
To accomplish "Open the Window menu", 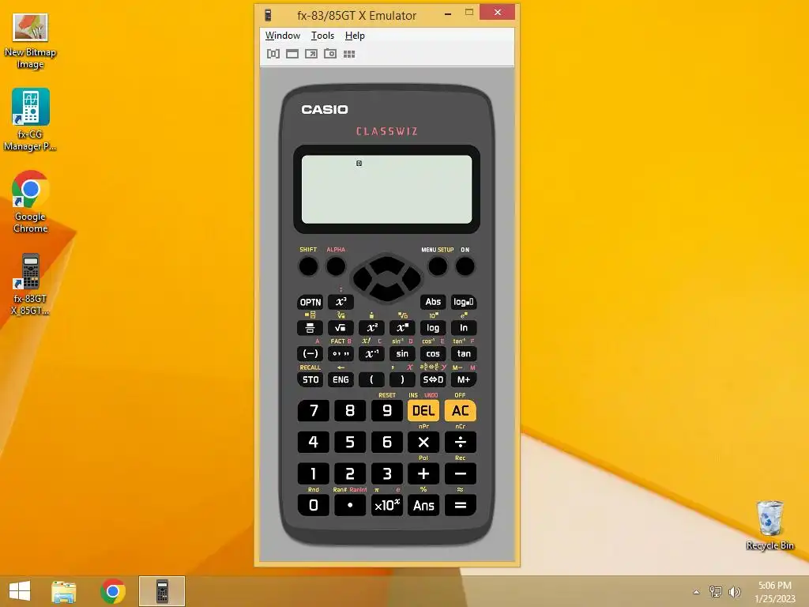I will click(283, 36).
